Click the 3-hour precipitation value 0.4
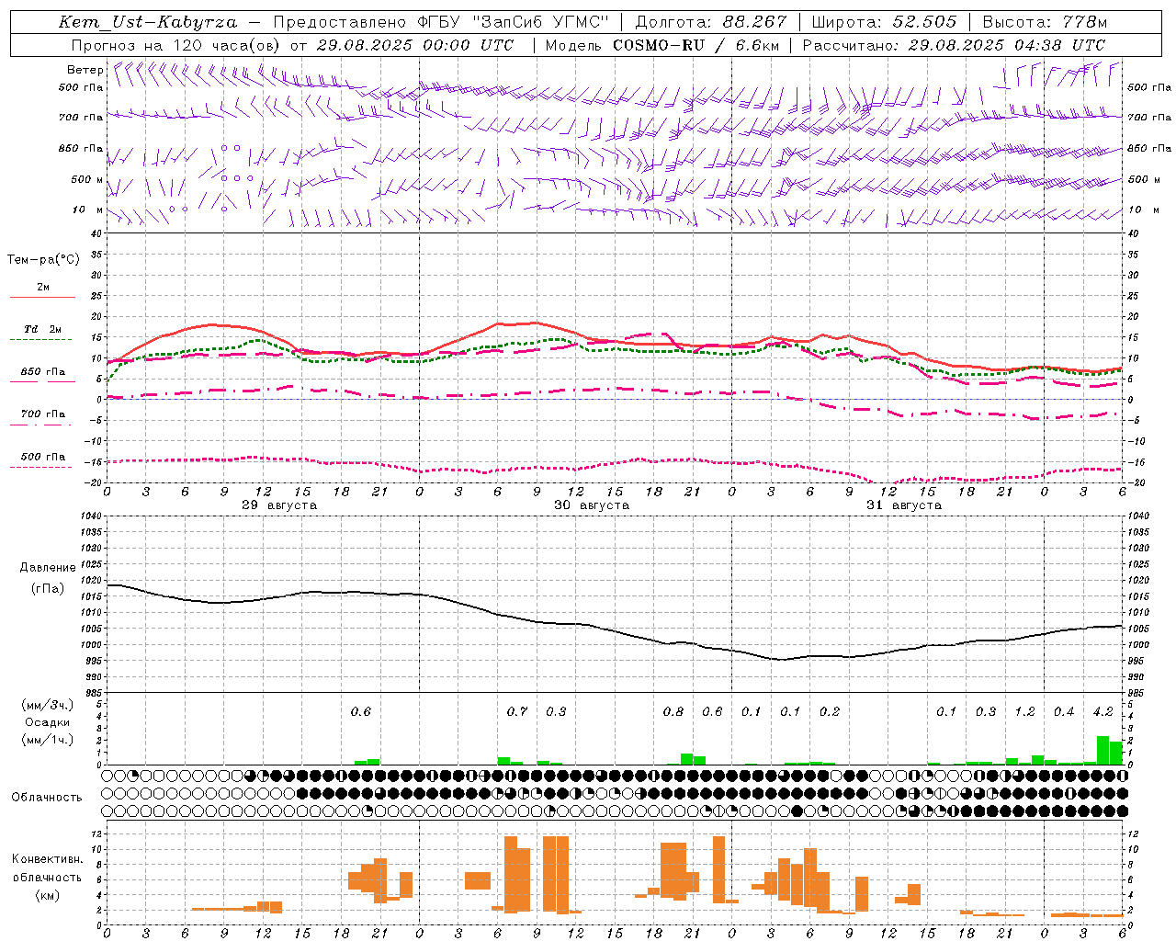Viewport: 1176px width, 941px height. point(1064,712)
